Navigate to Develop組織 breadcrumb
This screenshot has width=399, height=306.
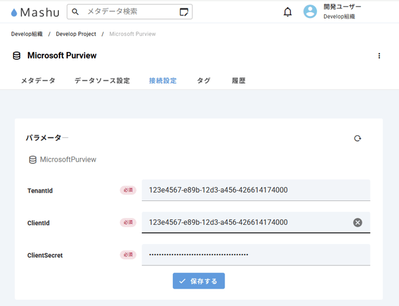tap(26, 34)
